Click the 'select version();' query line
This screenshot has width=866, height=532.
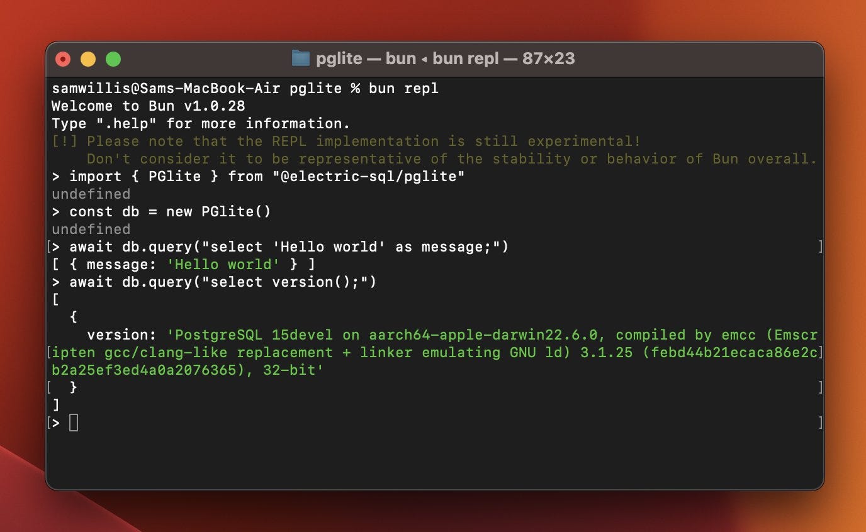(x=214, y=282)
